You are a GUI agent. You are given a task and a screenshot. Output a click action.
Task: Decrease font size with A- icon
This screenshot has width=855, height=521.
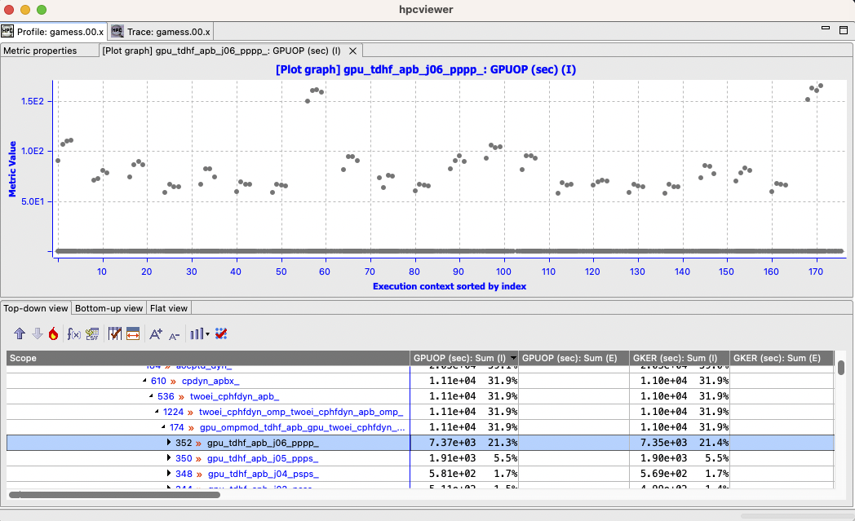click(x=174, y=333)
